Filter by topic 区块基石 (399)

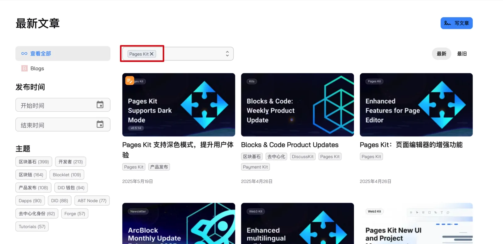click(34, 162)
